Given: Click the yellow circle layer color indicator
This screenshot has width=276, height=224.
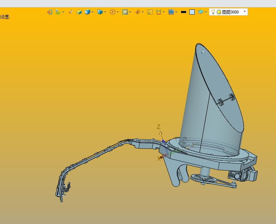Looking at the screenshot, I should coord(219,12).
